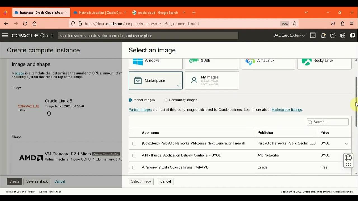The height and width of the screenshot is (201, 358).
Task: Close the Network visualizer tab
Action: [x=125, y=13]
